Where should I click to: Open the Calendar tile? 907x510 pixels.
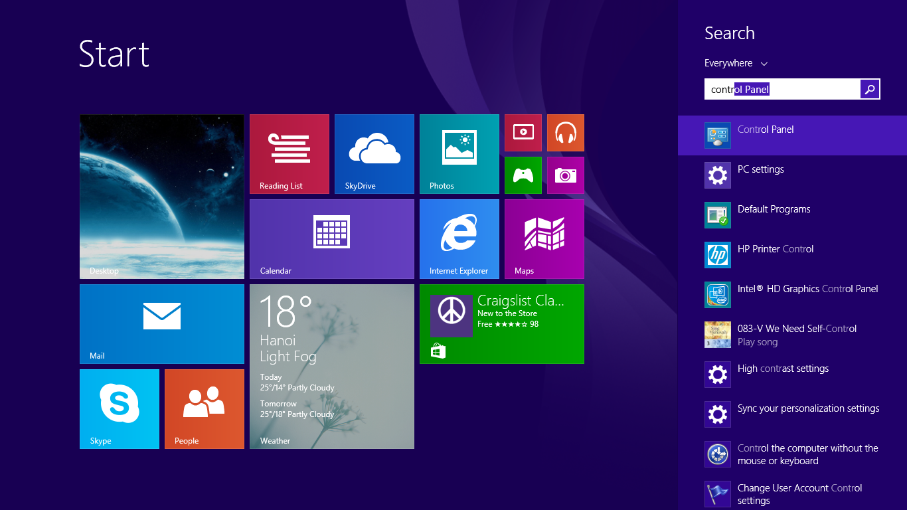coord(332,239)
